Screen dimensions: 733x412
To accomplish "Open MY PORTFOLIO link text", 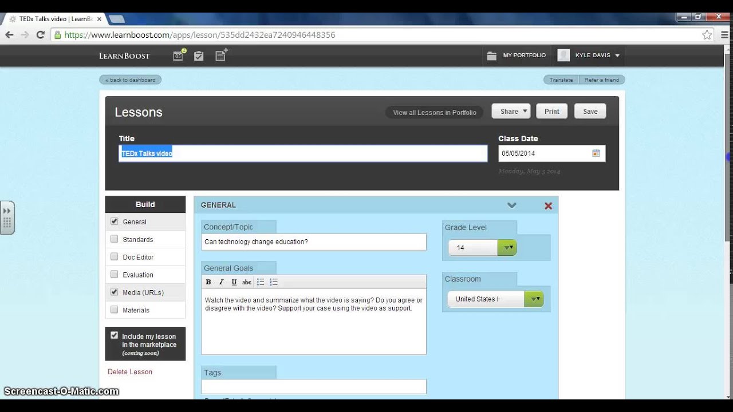I will click(525, 56).
